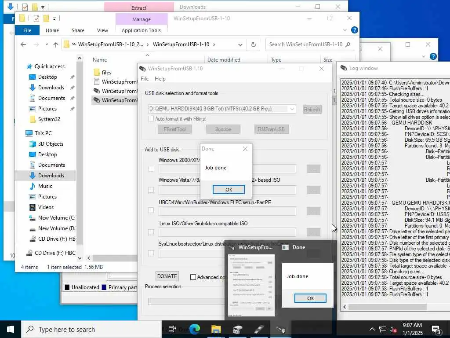Open the Help menu in WinSetupFromUSB
450x338 pixels.
point(160,79)
